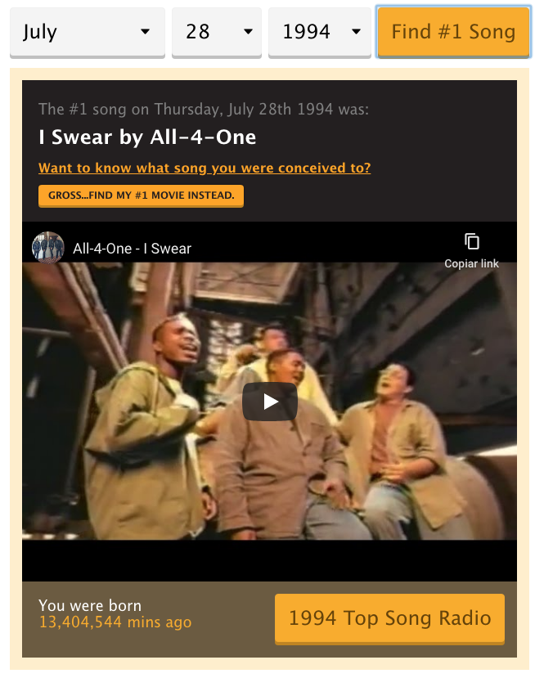Click the I Swear by All-4-One heading
Screen dimensions: 535x678
pos(147,137)
